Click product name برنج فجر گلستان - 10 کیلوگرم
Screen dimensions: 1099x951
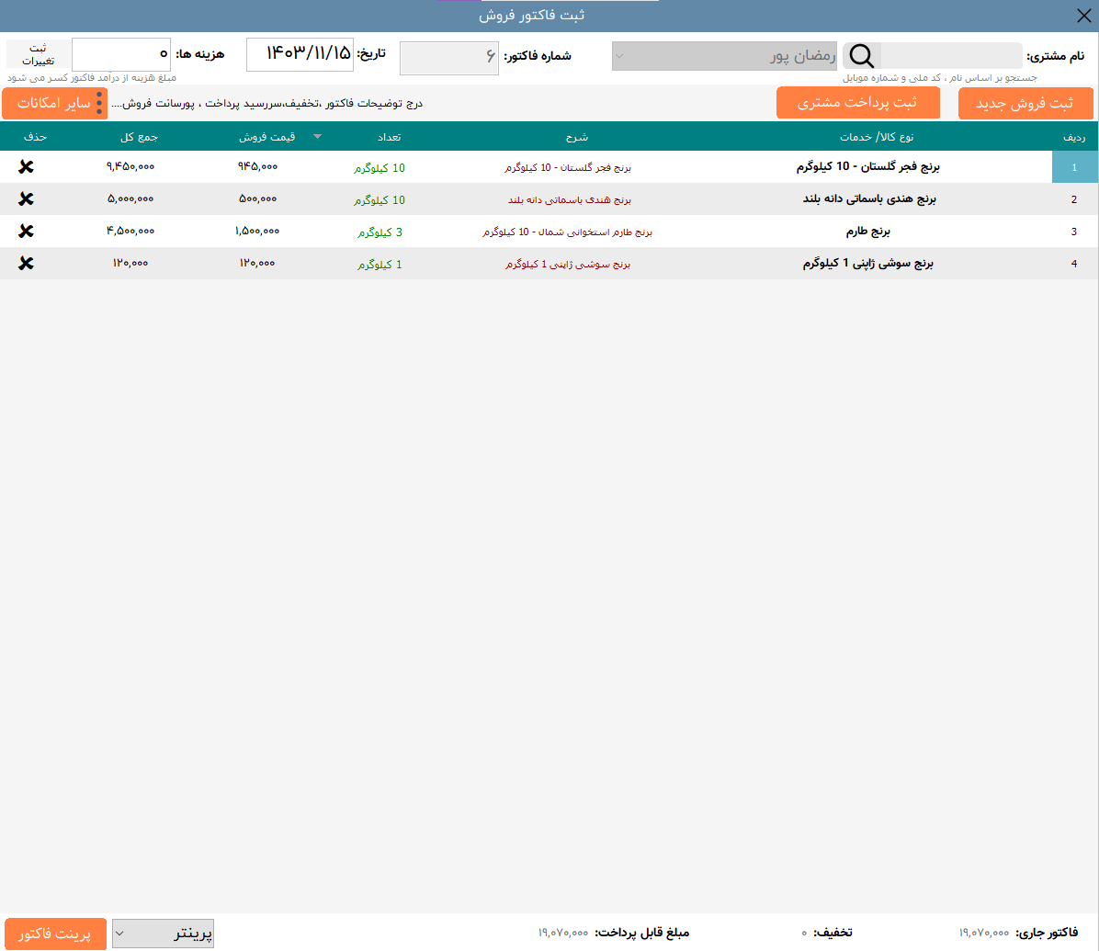click(867, 167)
